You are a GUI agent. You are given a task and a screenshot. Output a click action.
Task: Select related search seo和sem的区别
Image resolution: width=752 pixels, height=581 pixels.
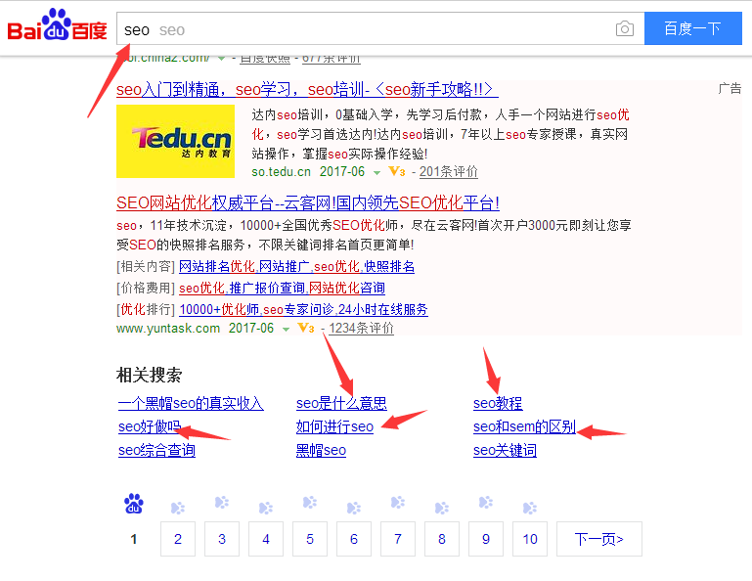[x=524, y=426]
